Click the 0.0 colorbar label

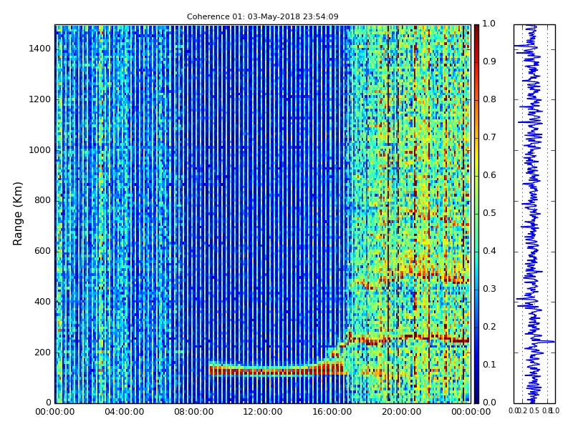click(x=489, y=403)
